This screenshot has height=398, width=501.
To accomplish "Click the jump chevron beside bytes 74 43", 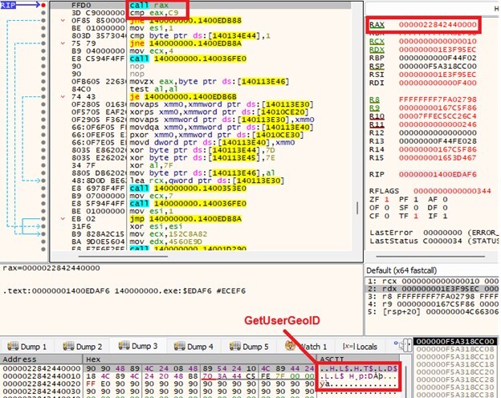I will coord(63,97).
